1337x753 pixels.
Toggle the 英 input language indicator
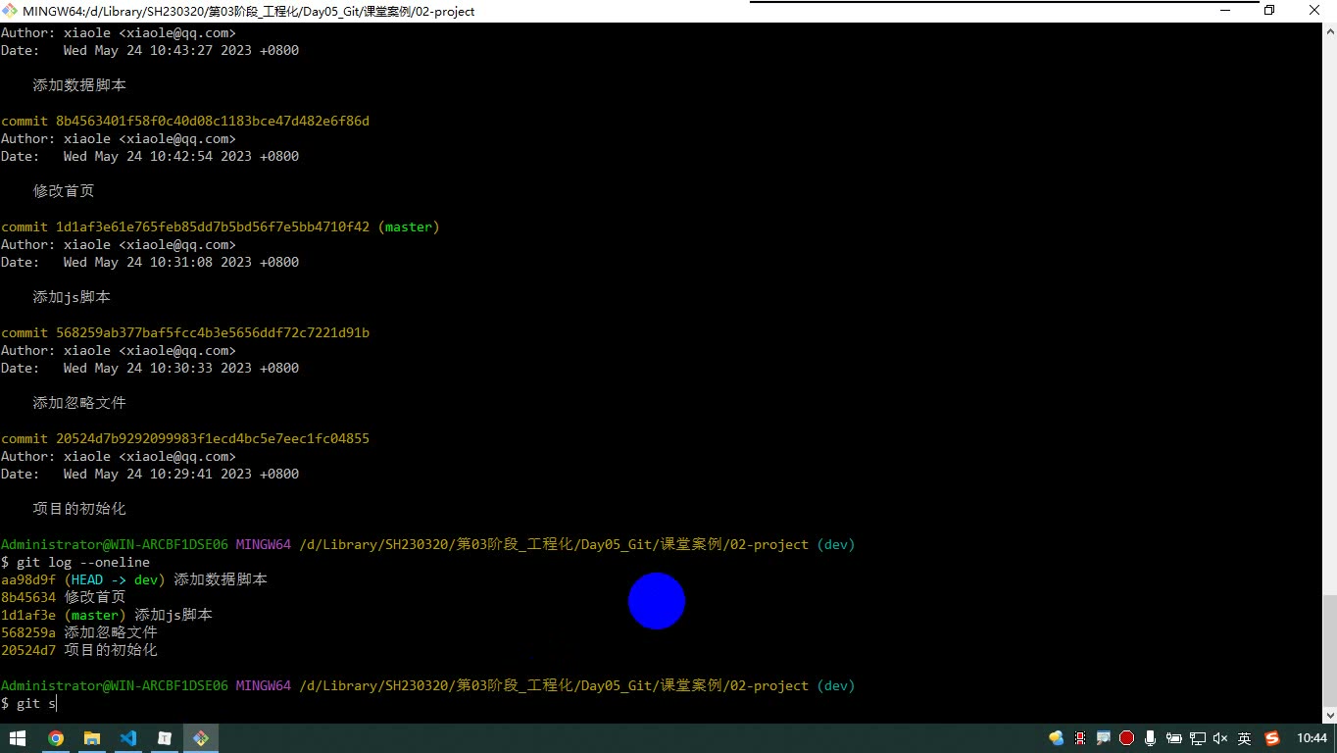1245,738
